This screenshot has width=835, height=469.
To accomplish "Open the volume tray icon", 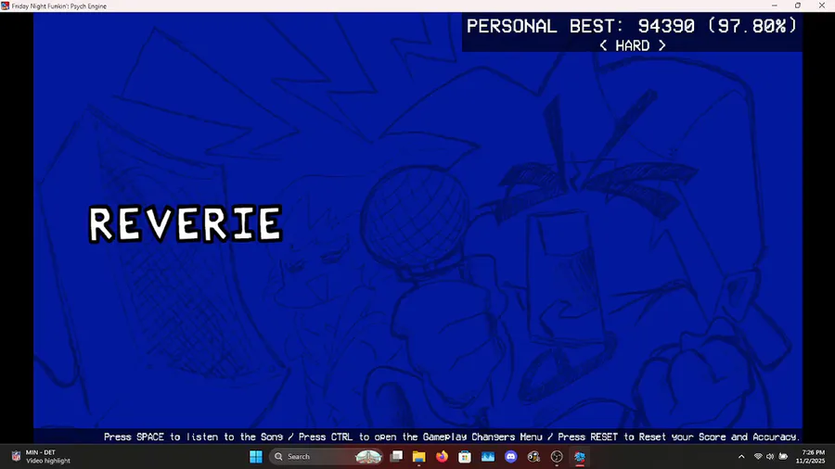I will click(770, 456).
